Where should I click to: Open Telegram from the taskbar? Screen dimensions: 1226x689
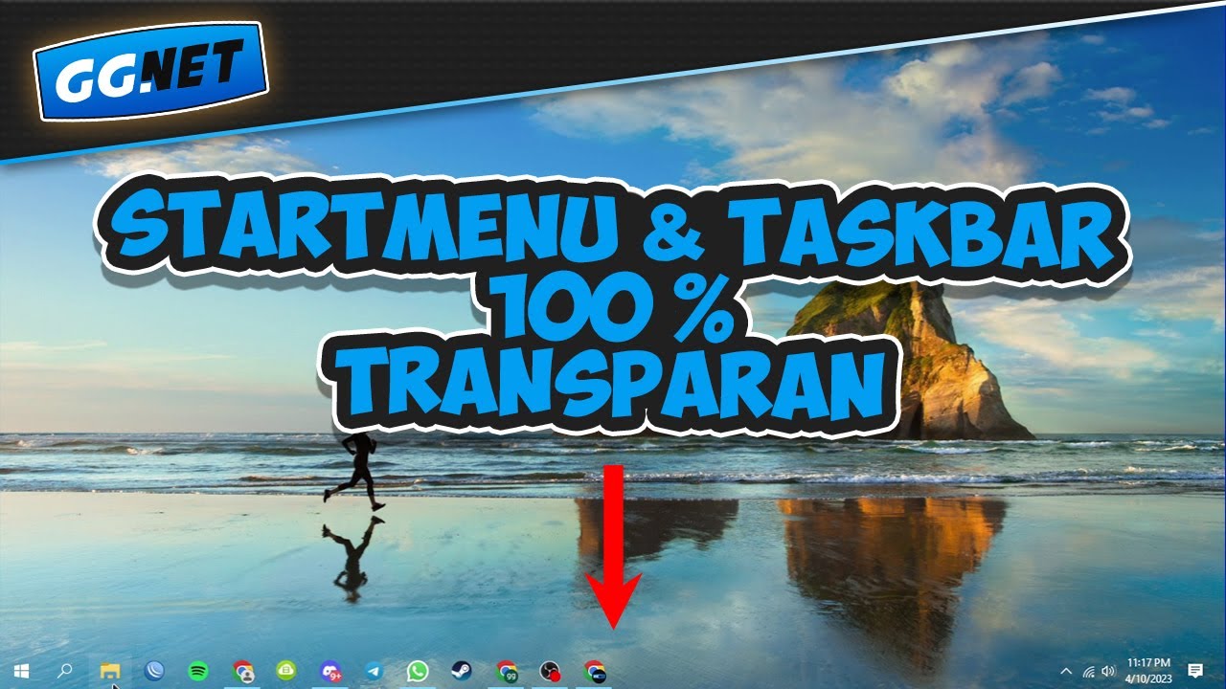pos(374,671)
